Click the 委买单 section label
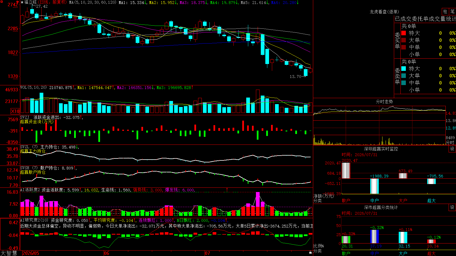The image size is (456, 256). coord(397,41)
